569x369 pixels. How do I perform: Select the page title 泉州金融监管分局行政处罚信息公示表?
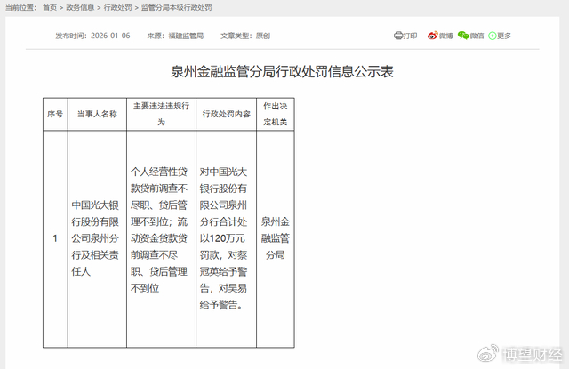click(x=283, y=71)
